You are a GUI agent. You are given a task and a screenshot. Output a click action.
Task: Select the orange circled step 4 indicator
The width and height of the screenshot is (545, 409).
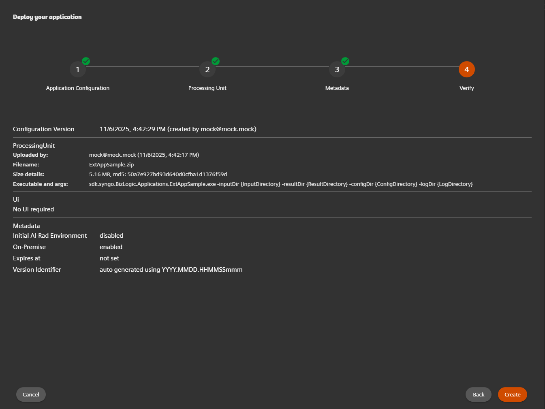point(466,69)
